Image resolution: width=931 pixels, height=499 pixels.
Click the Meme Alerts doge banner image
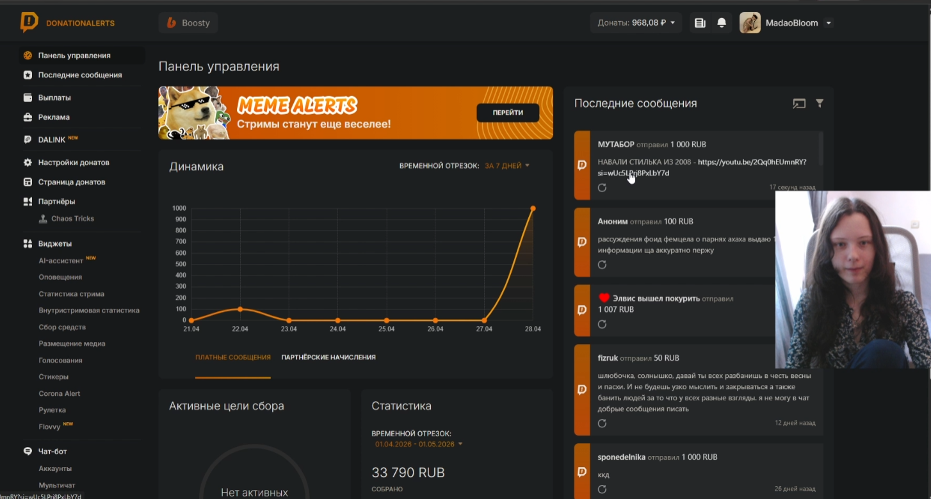(194, 113)
